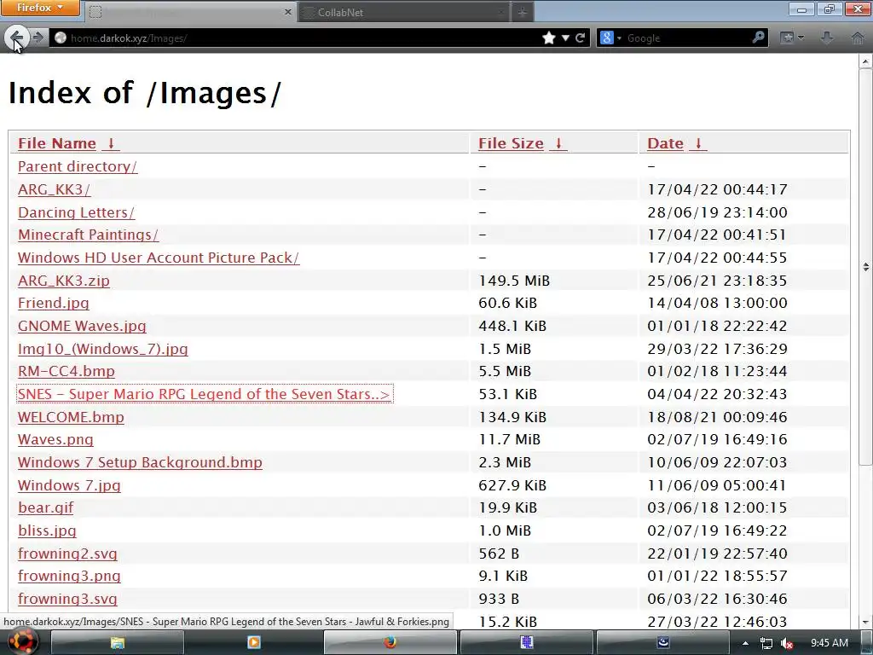Open the SNES Super Mario RPG link

[205, 394]
